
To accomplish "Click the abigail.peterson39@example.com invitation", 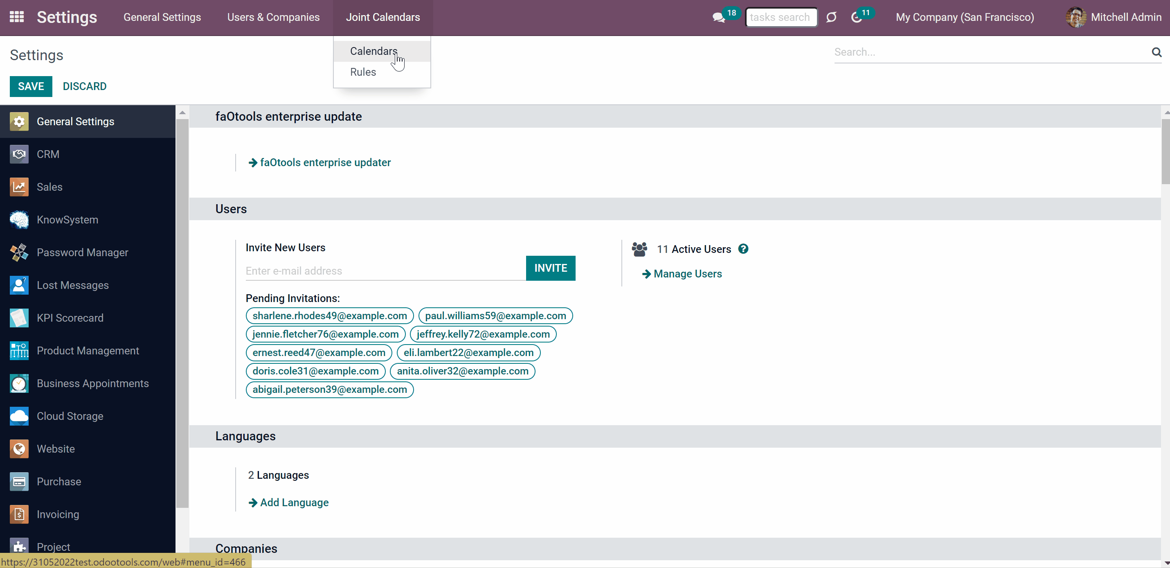I will [330, 390].
